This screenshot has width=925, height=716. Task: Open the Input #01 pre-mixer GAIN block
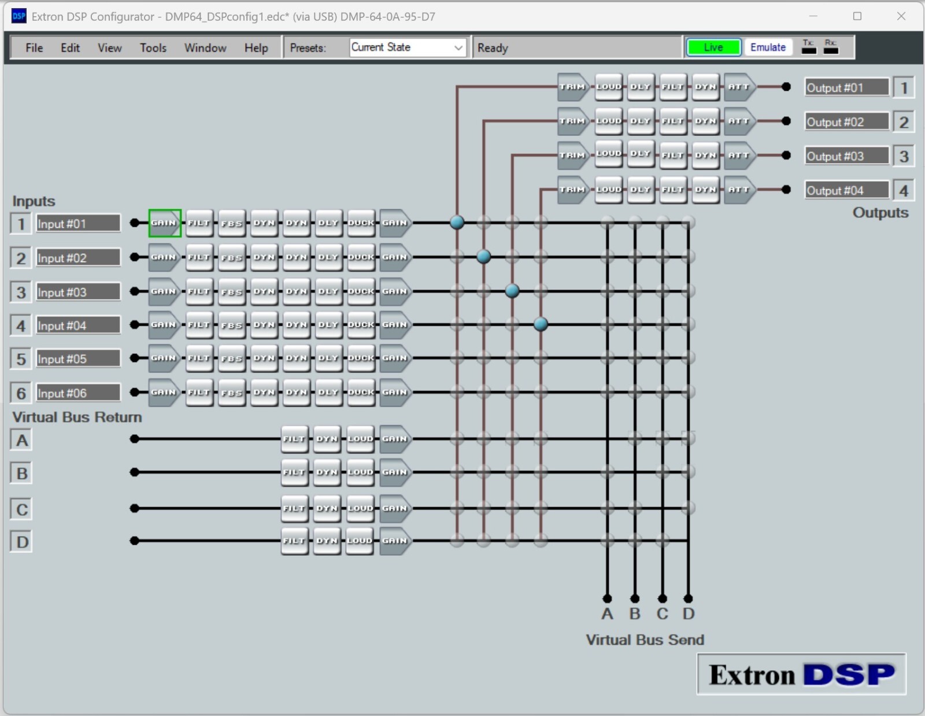click(x=165, y=223)
